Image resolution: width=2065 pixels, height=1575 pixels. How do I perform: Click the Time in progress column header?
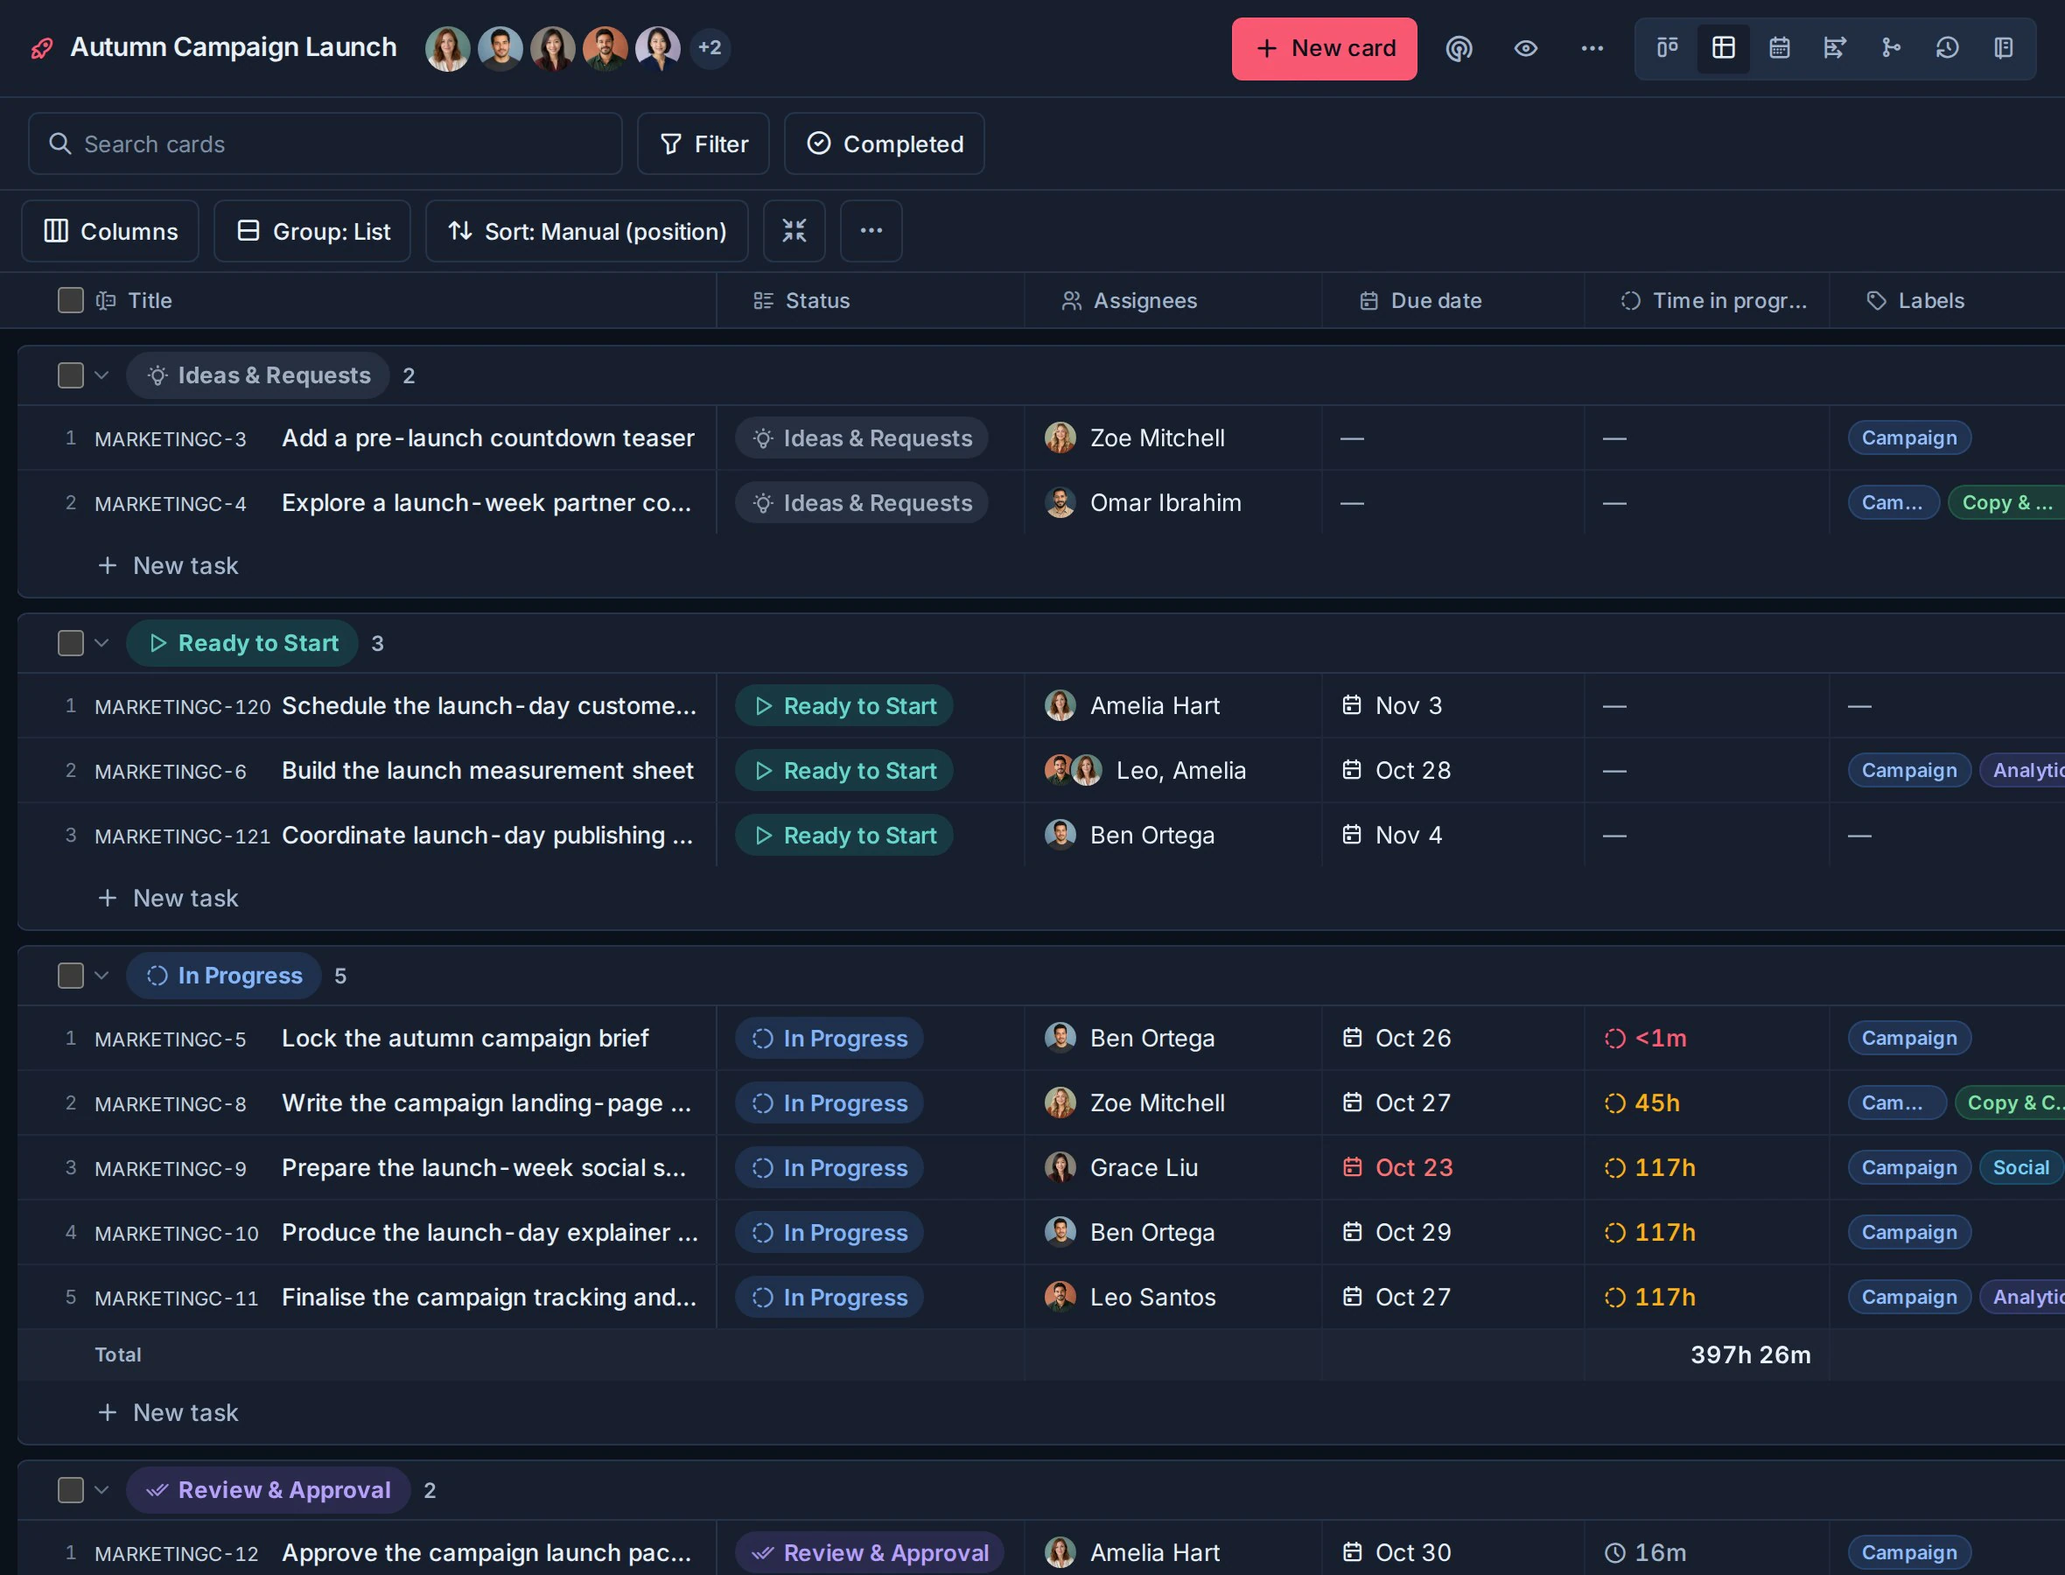click(1707, 301)
